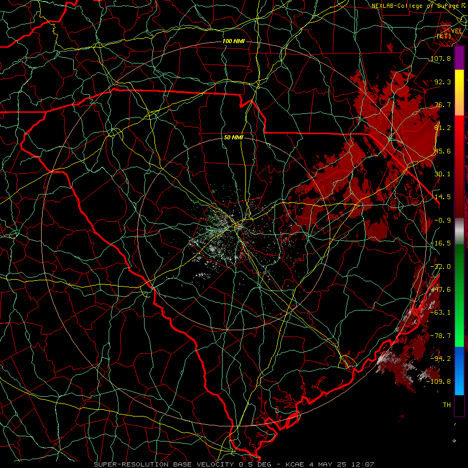Click the -109.8 scale value
The height and width of the screenshot is (468, 468).
(x=438, y=382)
